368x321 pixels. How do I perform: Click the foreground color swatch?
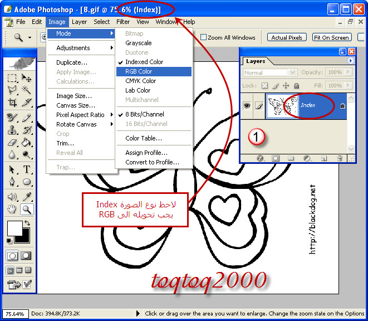[13, 227]
